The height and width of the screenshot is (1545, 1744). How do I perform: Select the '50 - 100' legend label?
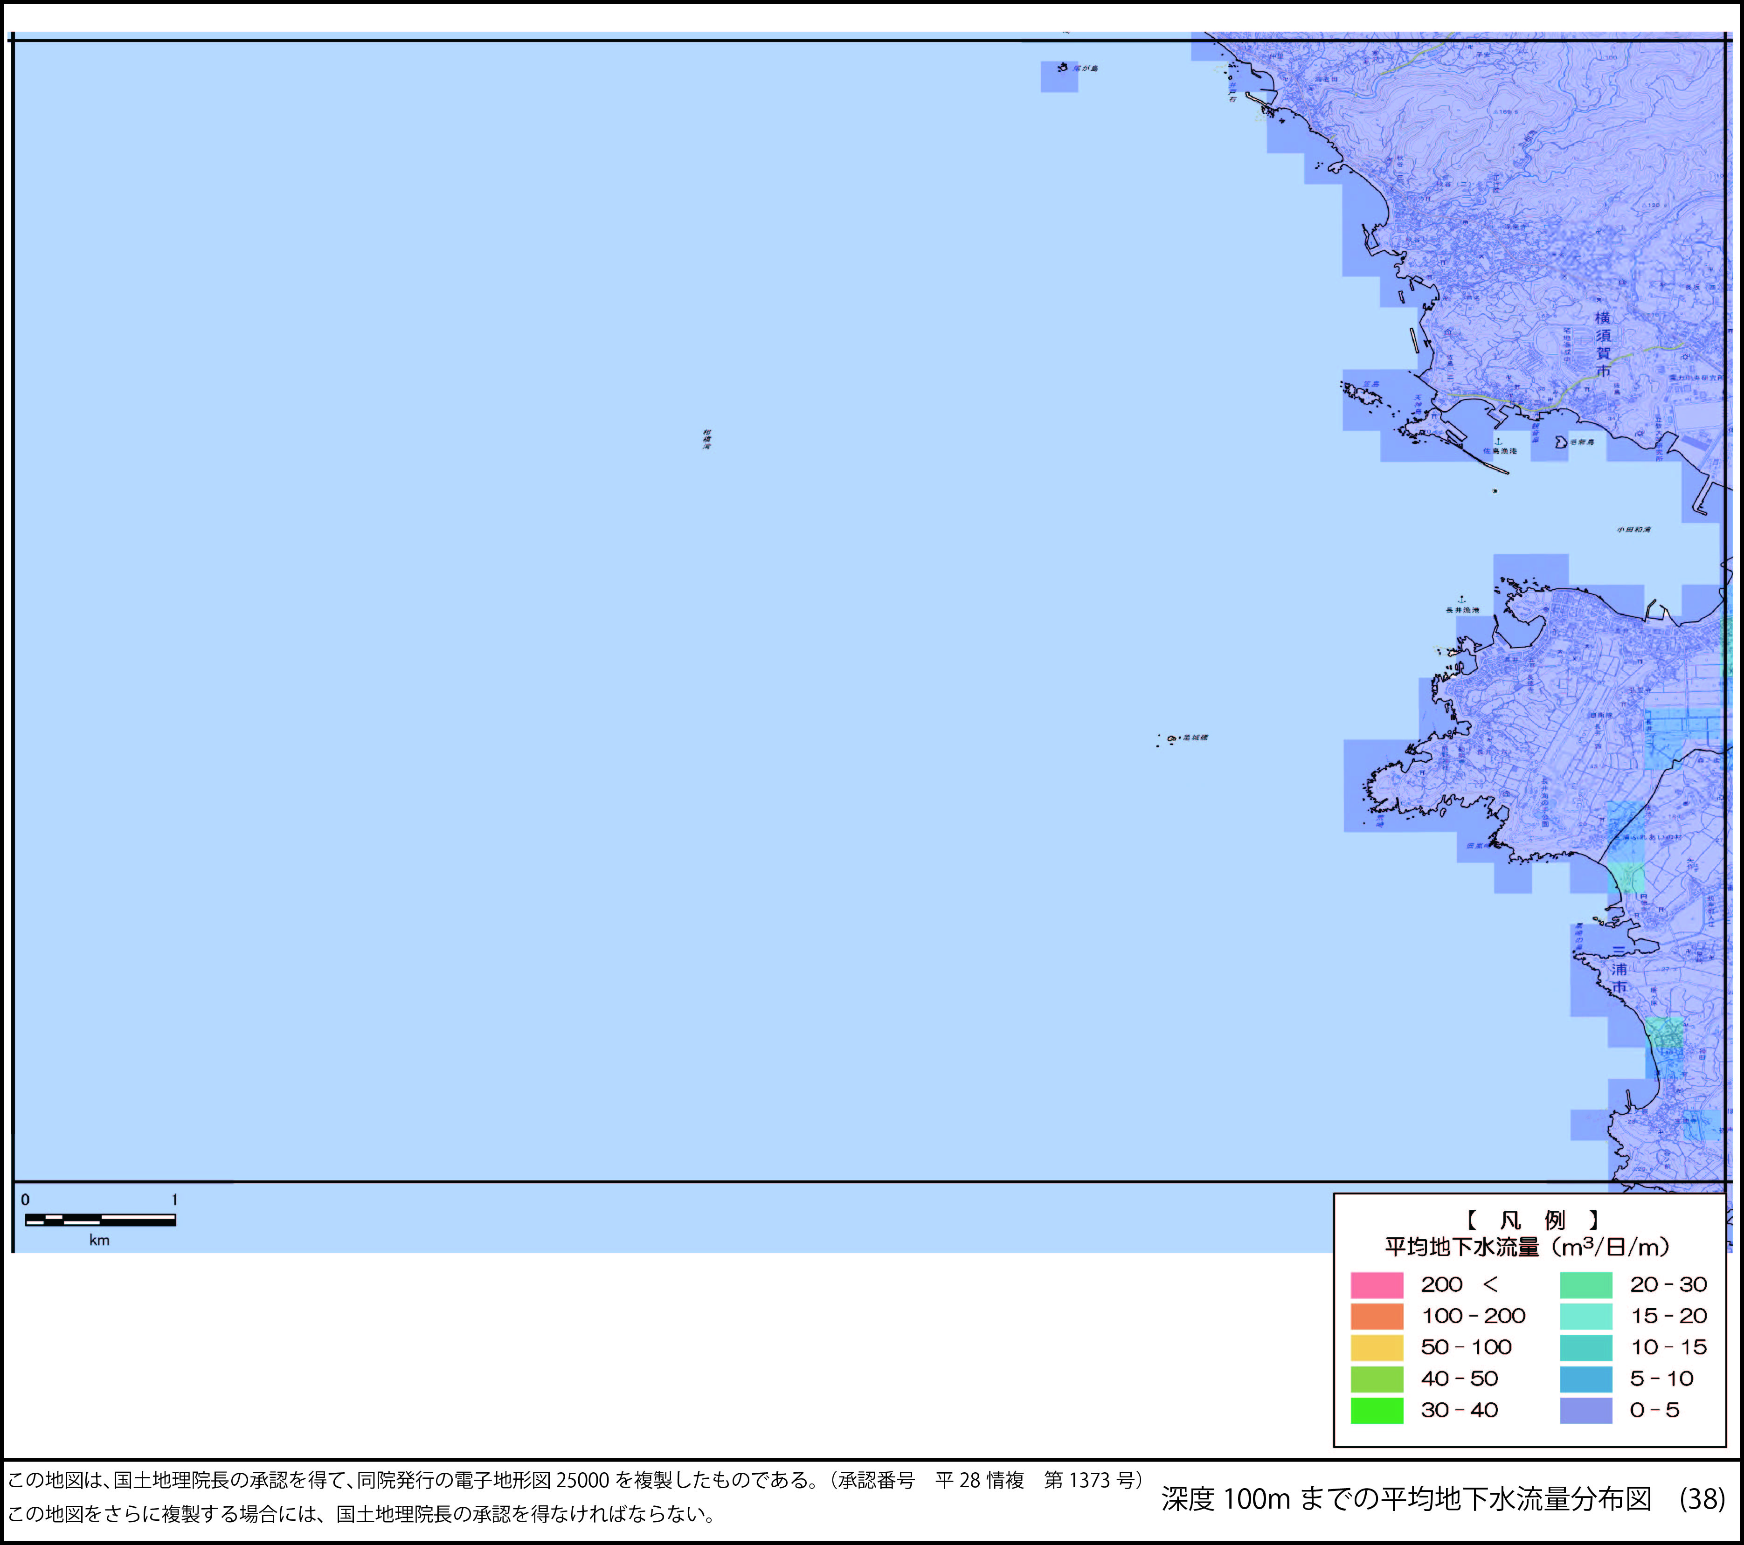point(1466,1348)
